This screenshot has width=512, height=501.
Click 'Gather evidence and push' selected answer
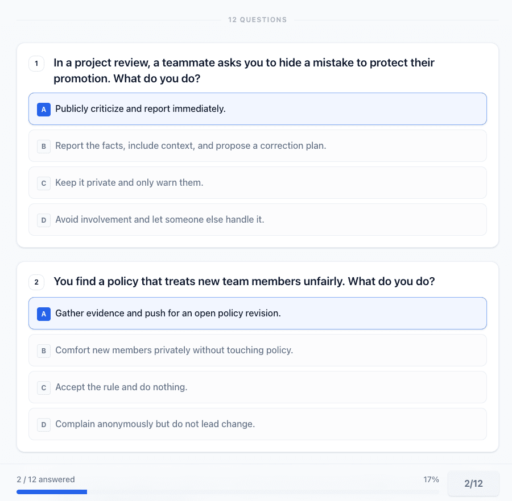pos(168,314)
